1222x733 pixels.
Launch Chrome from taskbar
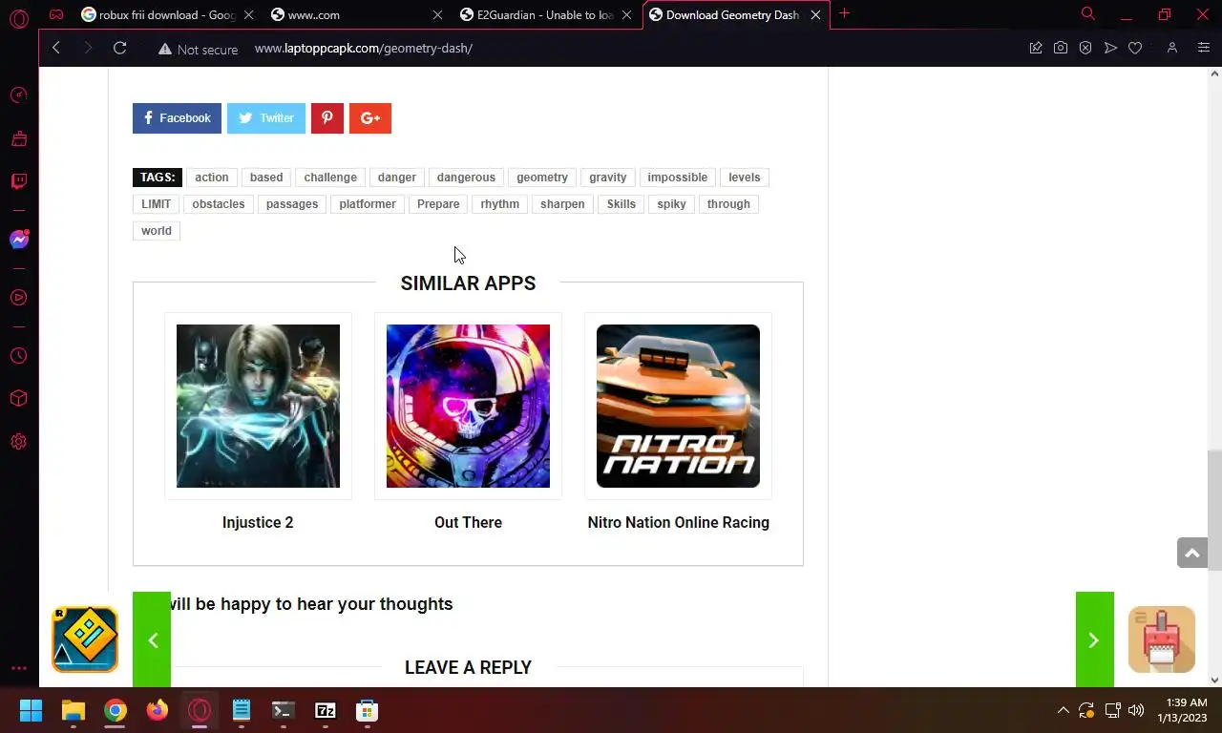116,711
